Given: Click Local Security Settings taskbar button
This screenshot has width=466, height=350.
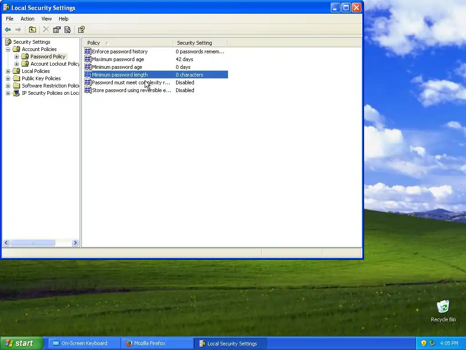Looking at the screenshot, I should point(230,344).
